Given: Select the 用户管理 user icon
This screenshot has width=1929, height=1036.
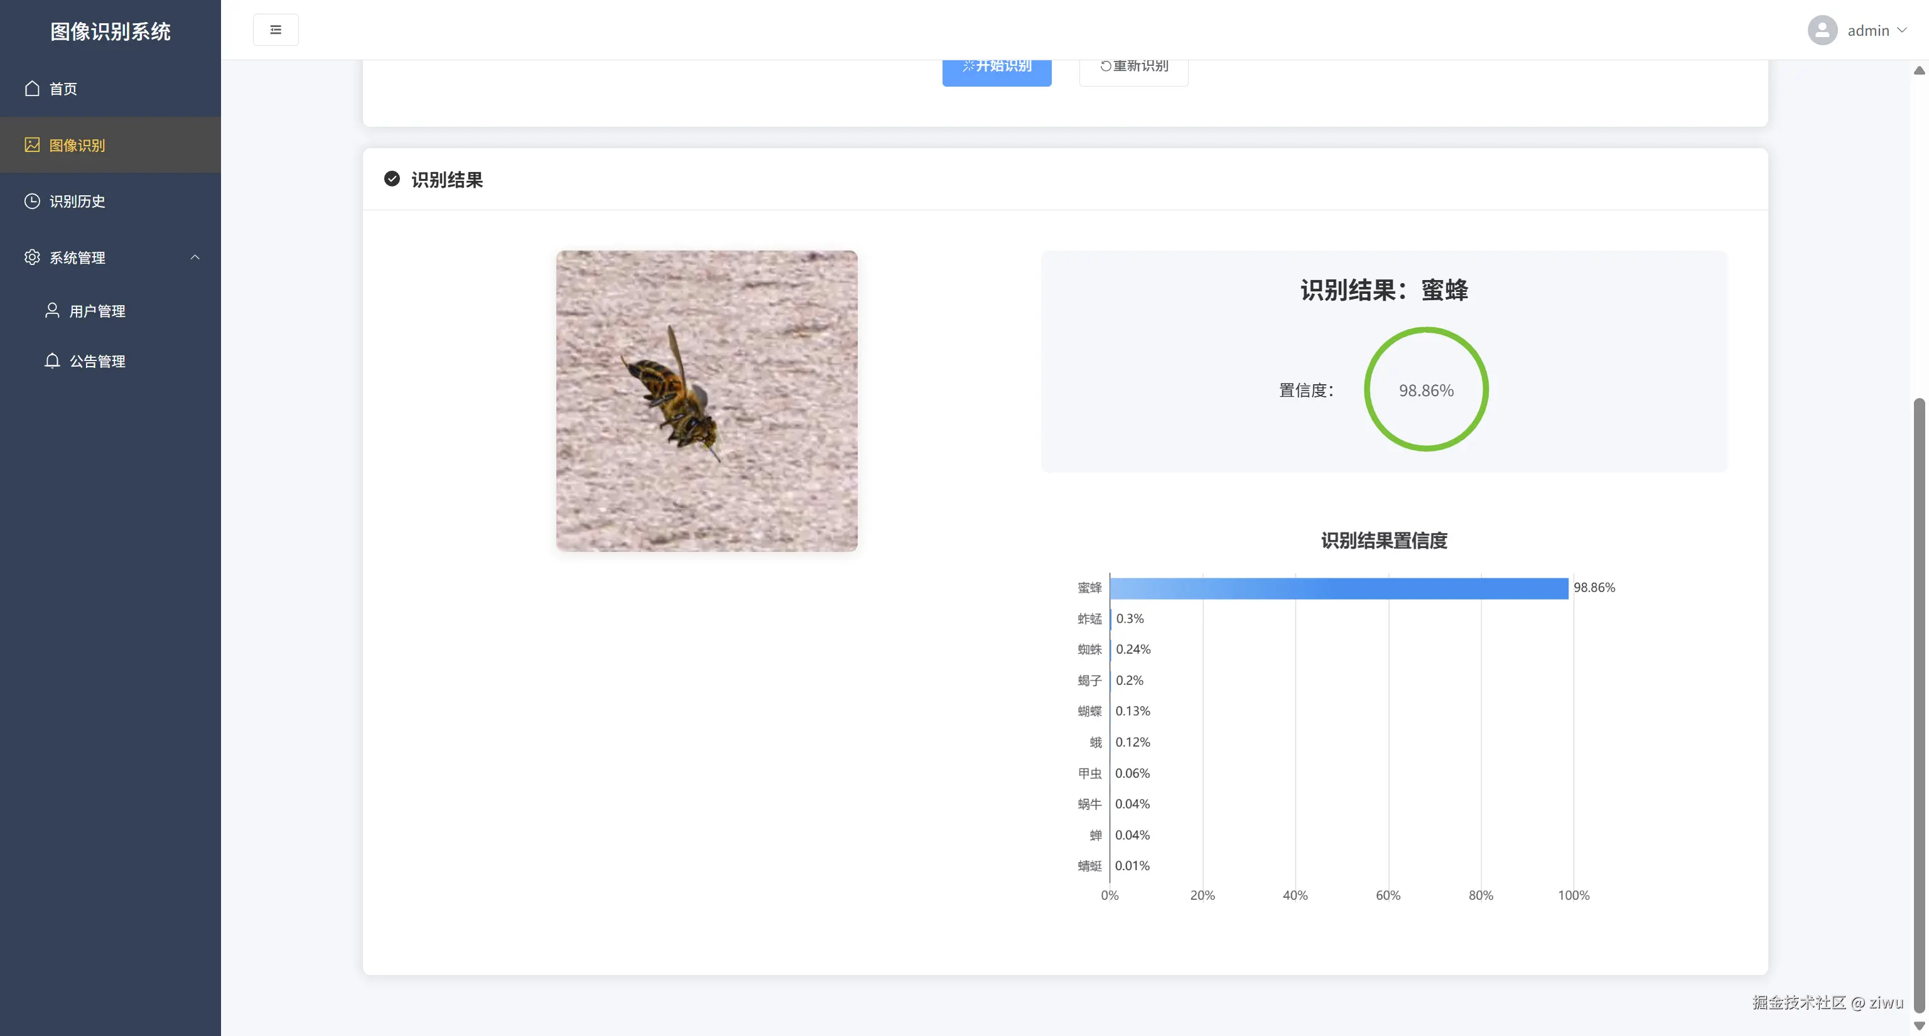Looking at the screenshot, I should click(51, 311).
